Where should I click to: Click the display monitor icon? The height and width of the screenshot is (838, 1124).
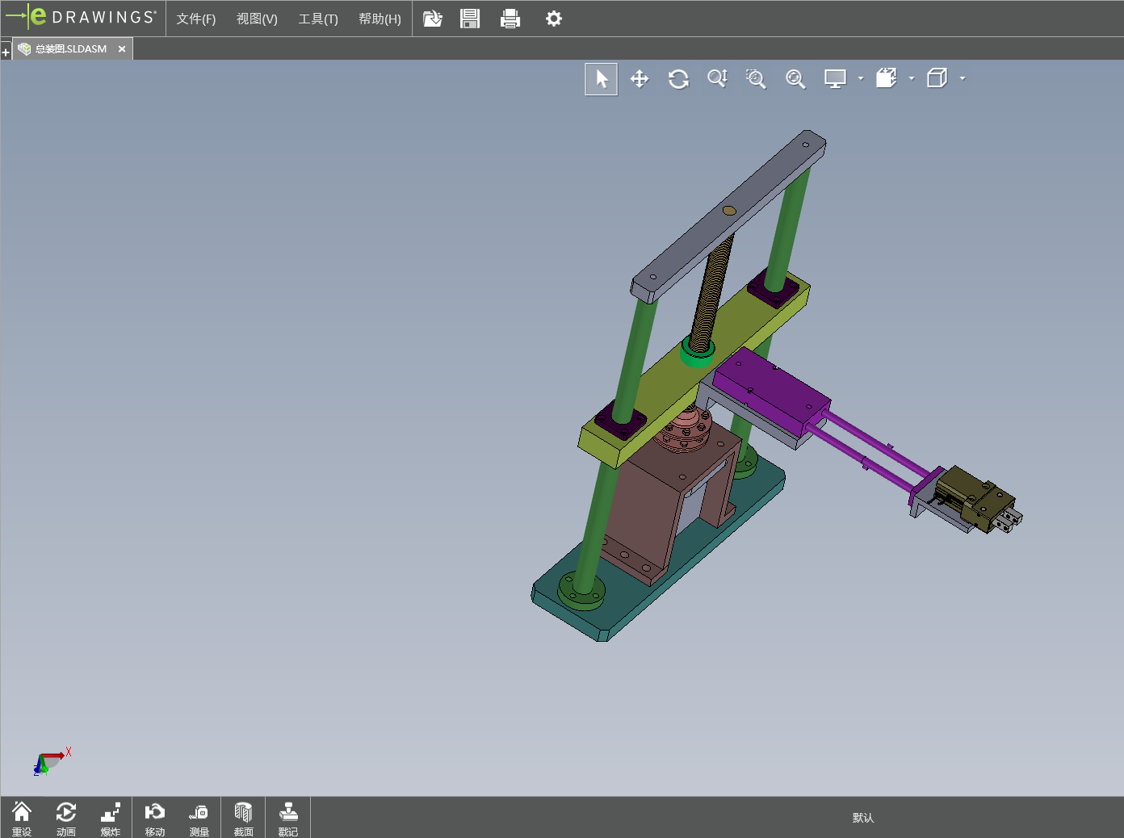pos(835,79)
